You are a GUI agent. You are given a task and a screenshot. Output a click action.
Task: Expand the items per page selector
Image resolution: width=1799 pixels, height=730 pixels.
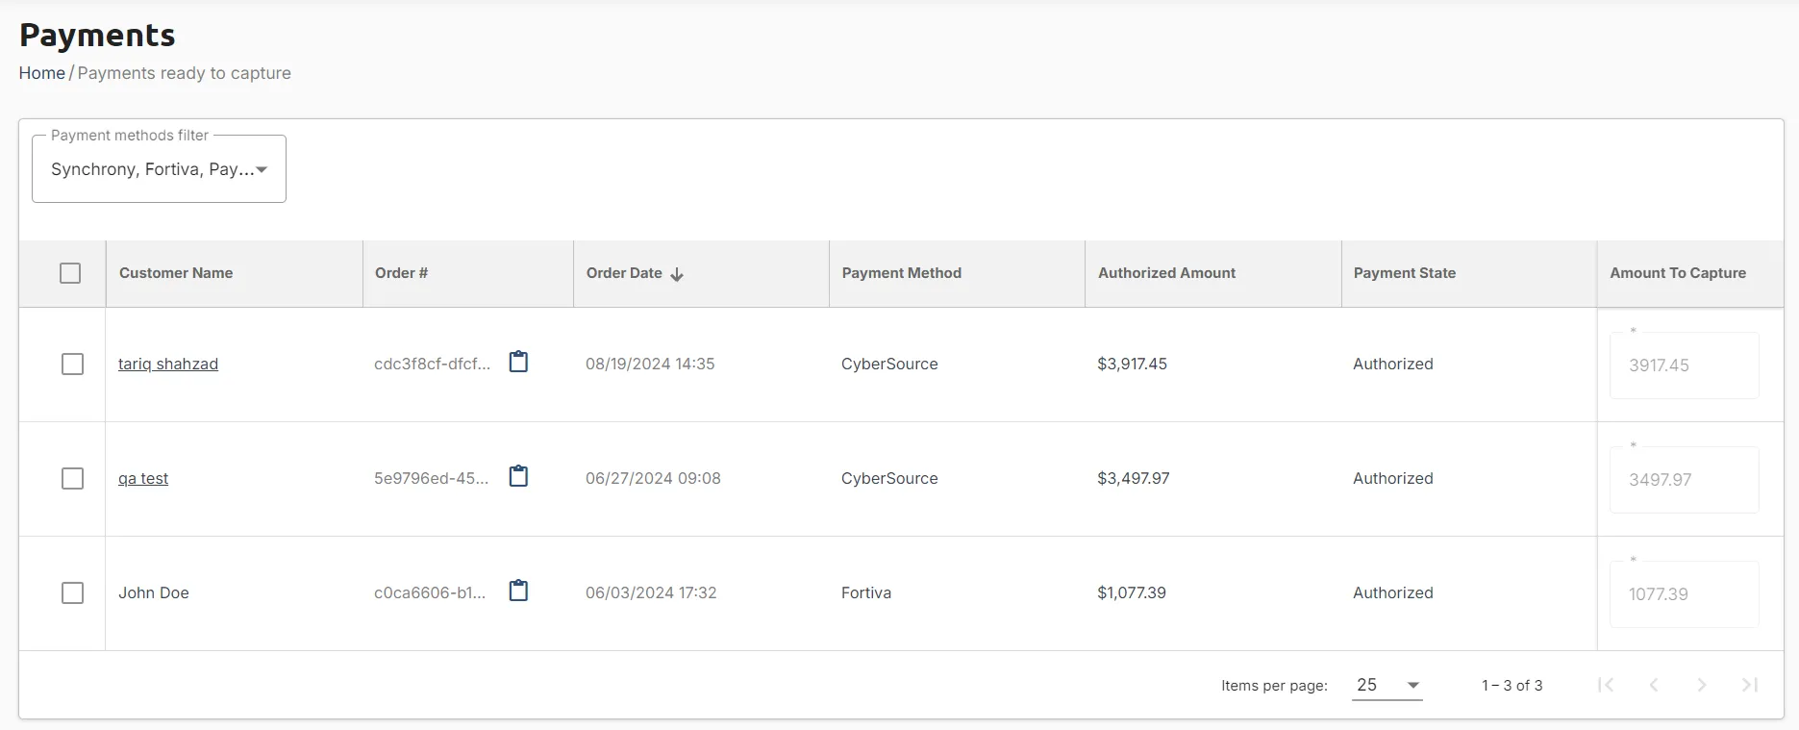tap(1387, 685)
